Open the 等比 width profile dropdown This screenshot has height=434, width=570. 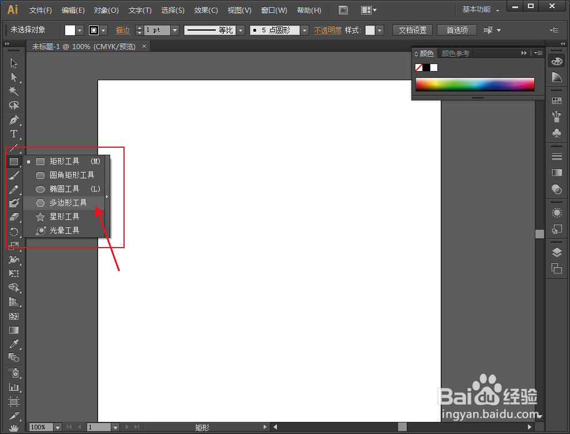241,30
